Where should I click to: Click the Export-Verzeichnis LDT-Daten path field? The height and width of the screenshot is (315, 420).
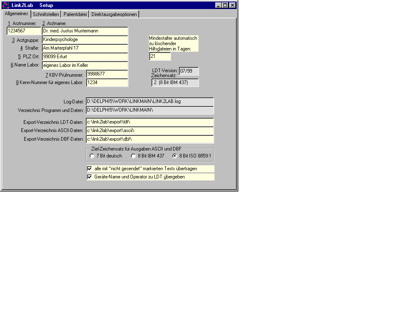(149, 122)
